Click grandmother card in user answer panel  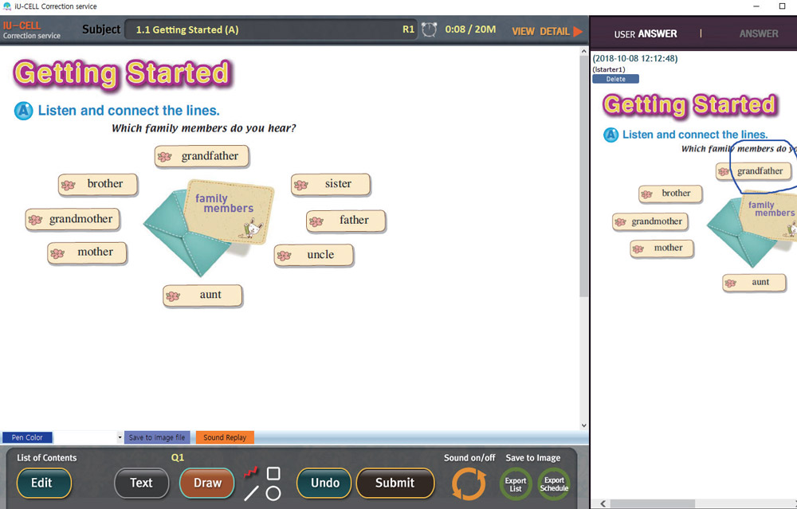tap(650, 222)
